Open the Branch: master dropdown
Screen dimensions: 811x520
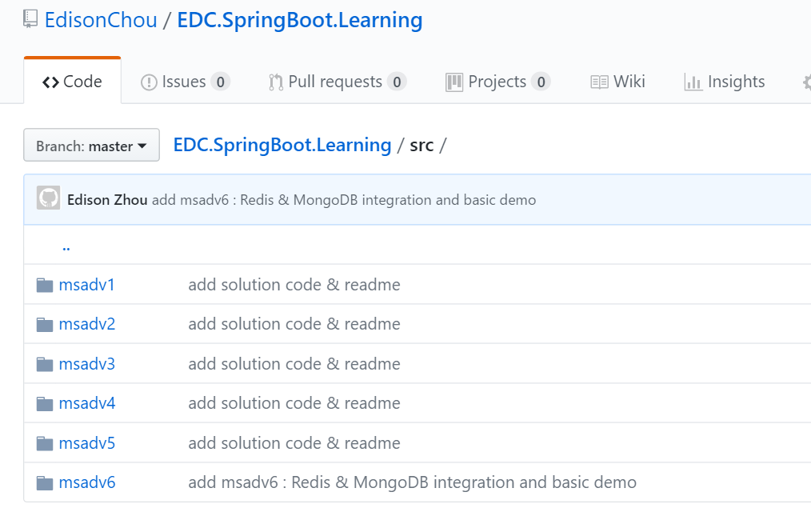click(x=91, y=146)
